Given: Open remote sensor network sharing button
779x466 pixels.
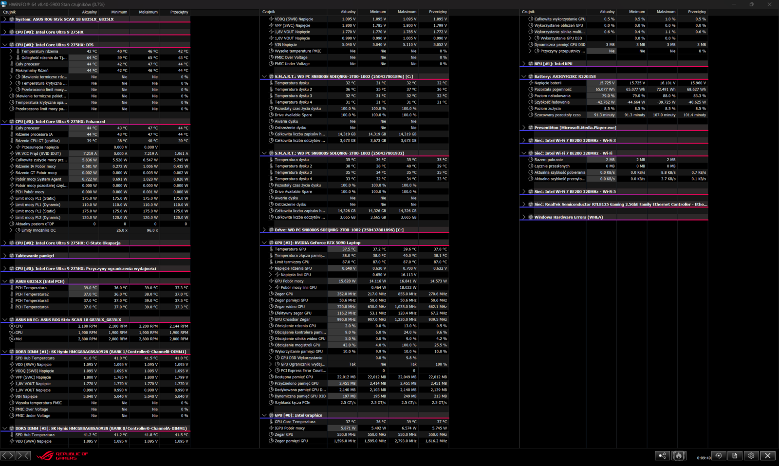Looking at the screenshot, I should pos(662,456).
